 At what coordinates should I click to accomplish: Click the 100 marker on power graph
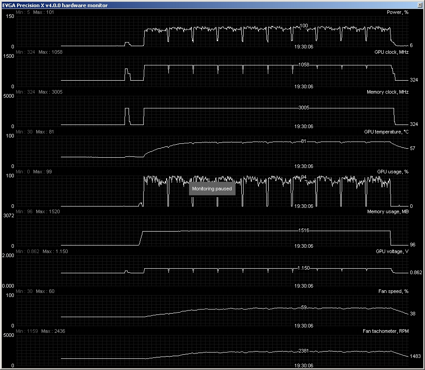pyautogui.click(x=304, y=26)
